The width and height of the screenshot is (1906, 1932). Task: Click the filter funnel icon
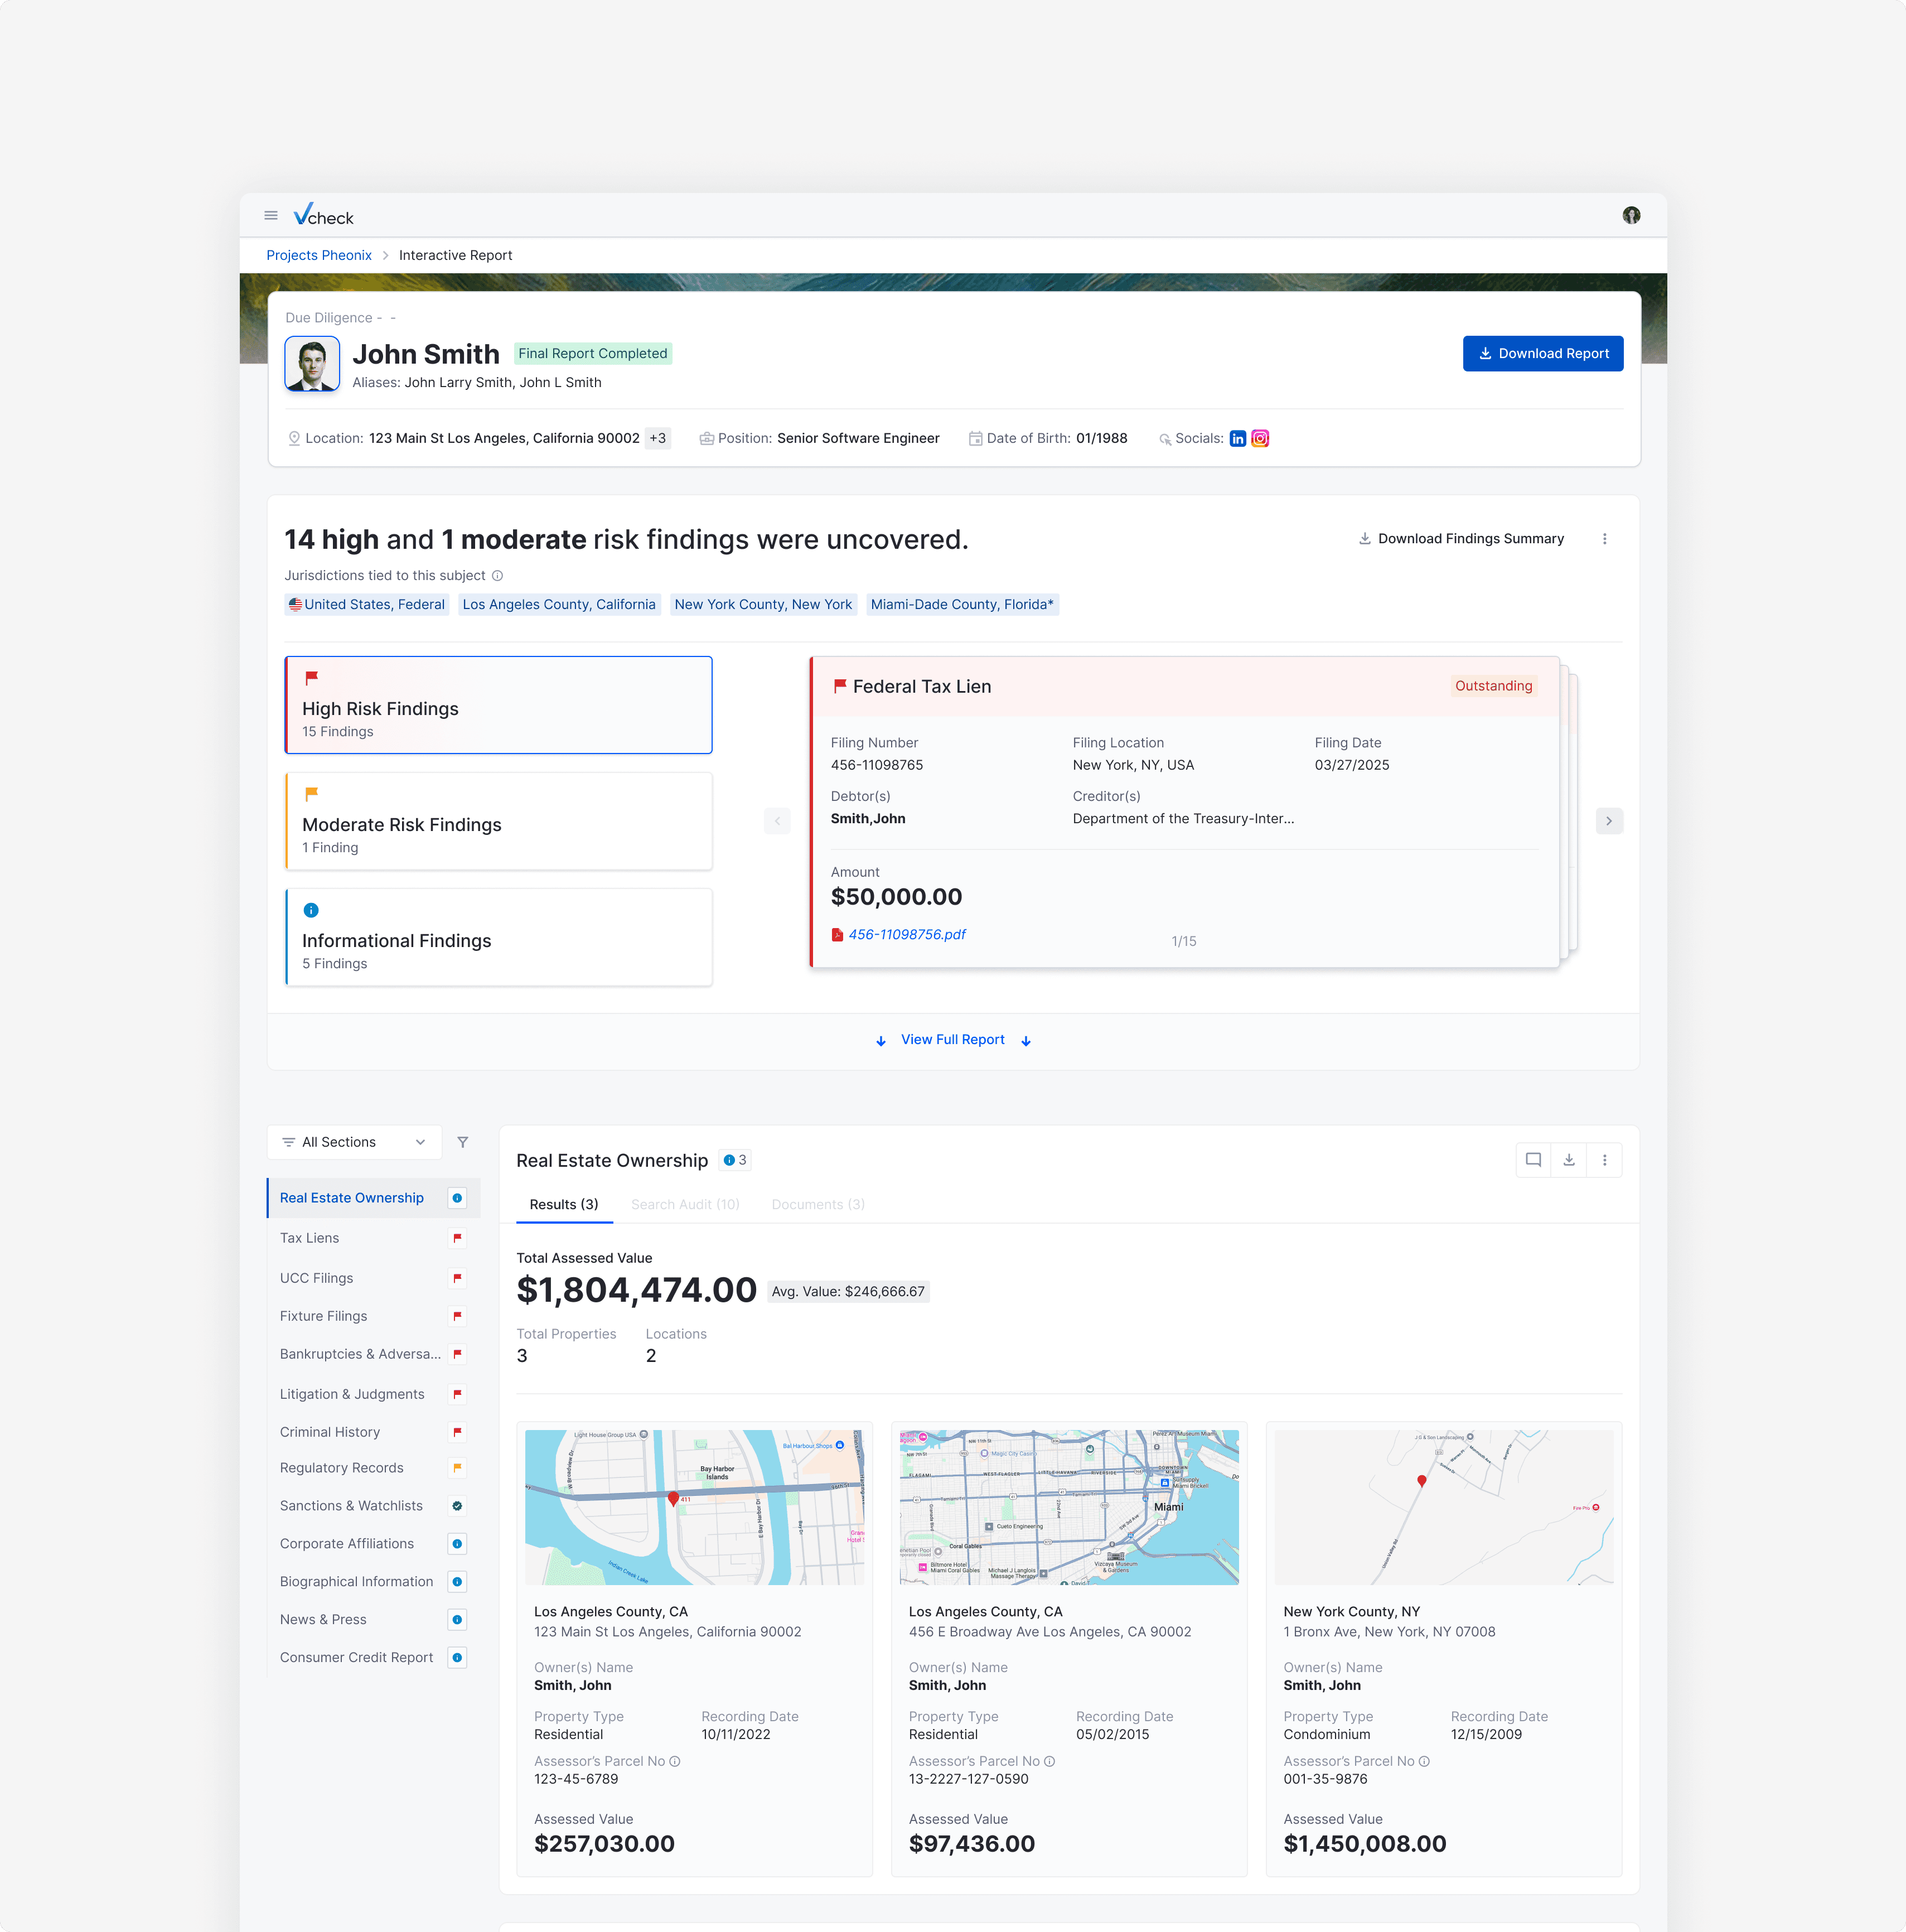click(x=462, y=1142)
